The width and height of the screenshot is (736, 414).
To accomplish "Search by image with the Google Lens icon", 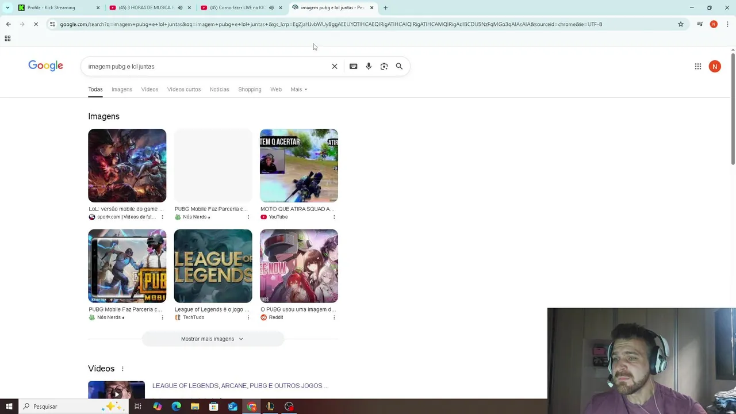I will 384,66.
